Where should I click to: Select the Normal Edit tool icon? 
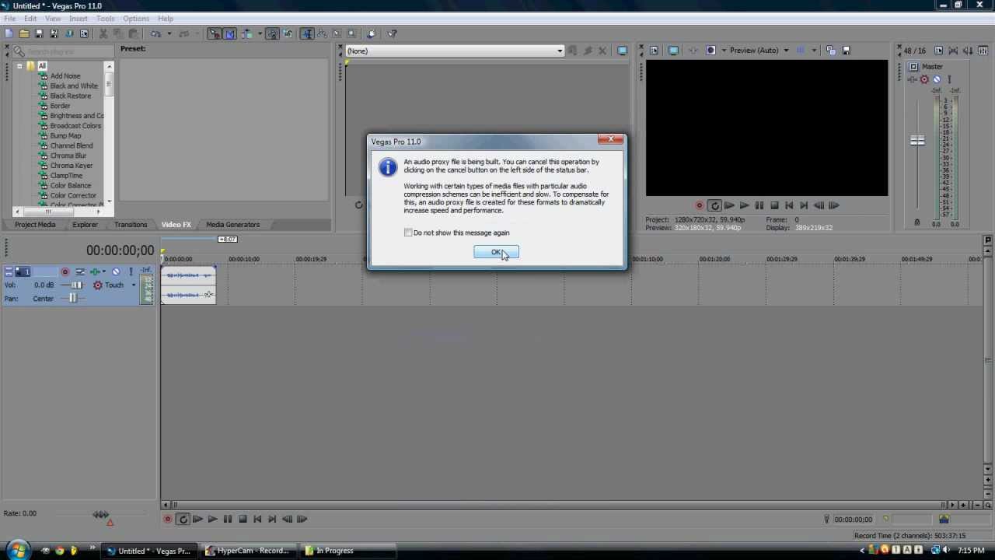tap(307, 33)
